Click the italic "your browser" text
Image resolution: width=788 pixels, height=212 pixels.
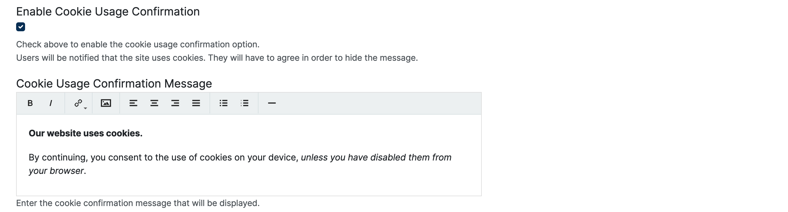pos(56,171)
